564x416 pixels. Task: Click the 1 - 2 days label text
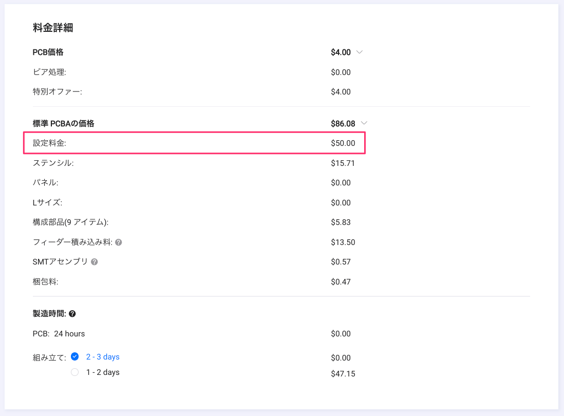pos(103,372)
